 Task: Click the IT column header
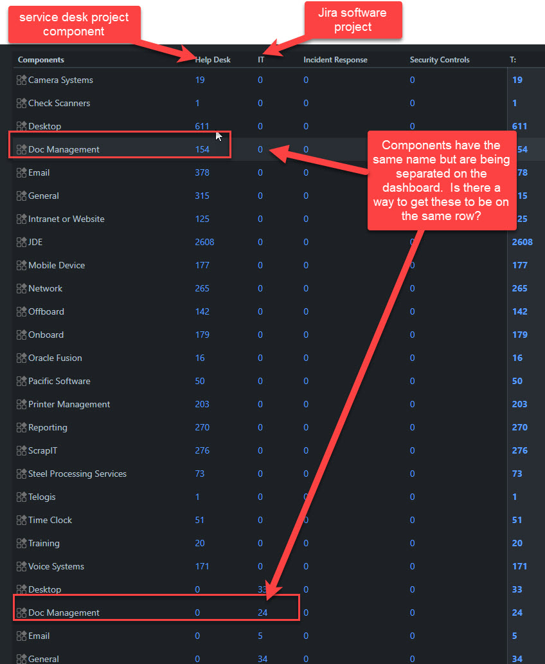(x=261, y=60)
